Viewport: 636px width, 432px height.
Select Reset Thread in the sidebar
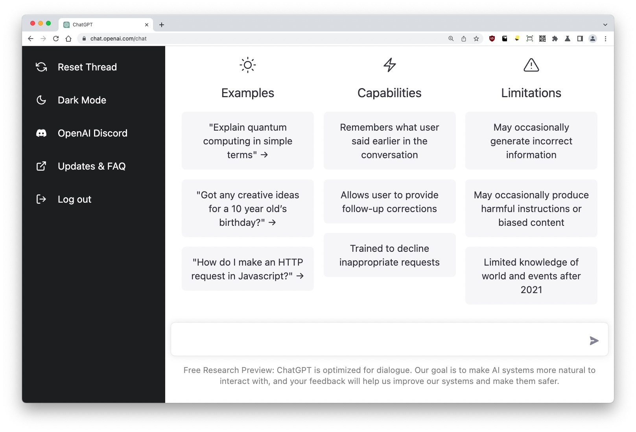87,67
